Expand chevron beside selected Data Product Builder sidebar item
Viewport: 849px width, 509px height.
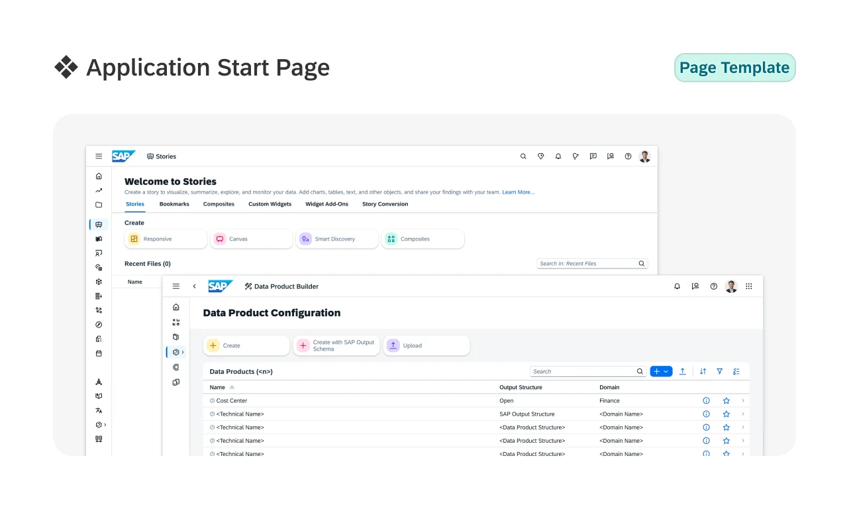point(183,352)
